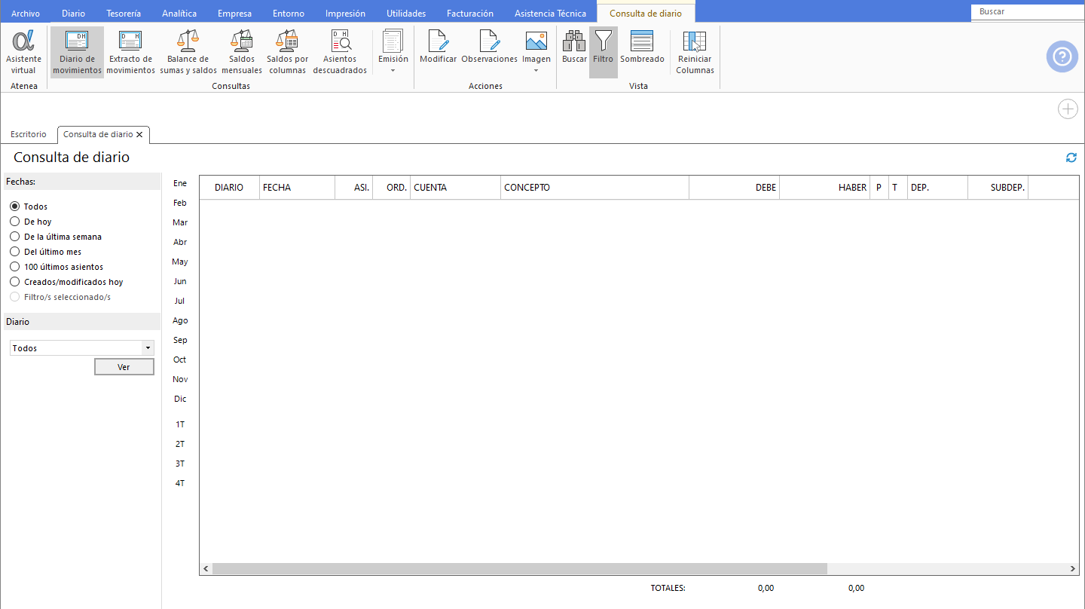The width and height of the screenshot is (1085, 609).
Task: Switch to the Escritorio tab
Action: [29, 134]
